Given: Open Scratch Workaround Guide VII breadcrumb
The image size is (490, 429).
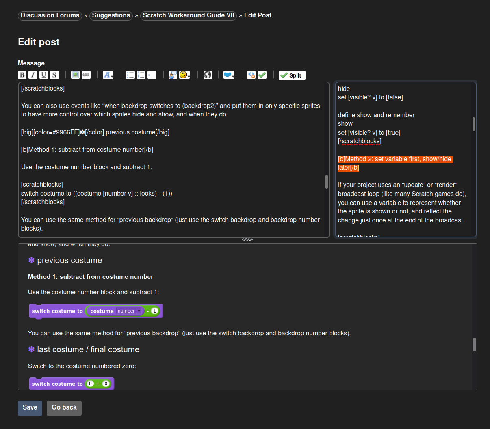Looking at the screenshot, I should click(189, 15).
